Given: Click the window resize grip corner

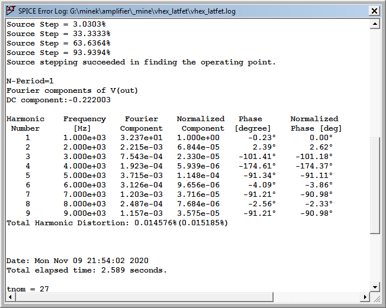Looking at the screenshot, I should [x=377, y=298].
